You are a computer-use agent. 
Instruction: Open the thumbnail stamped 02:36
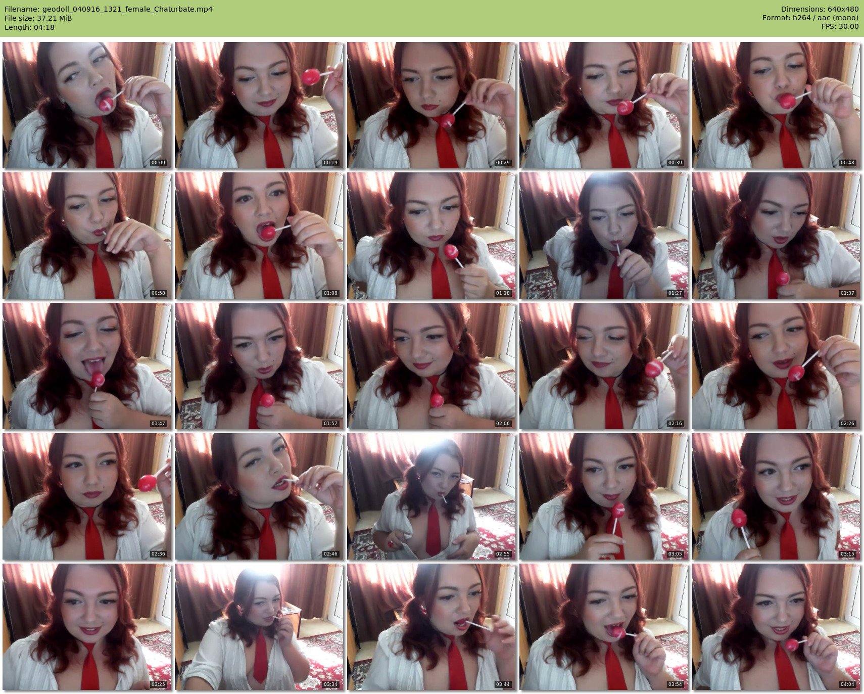tap(87, 496)
